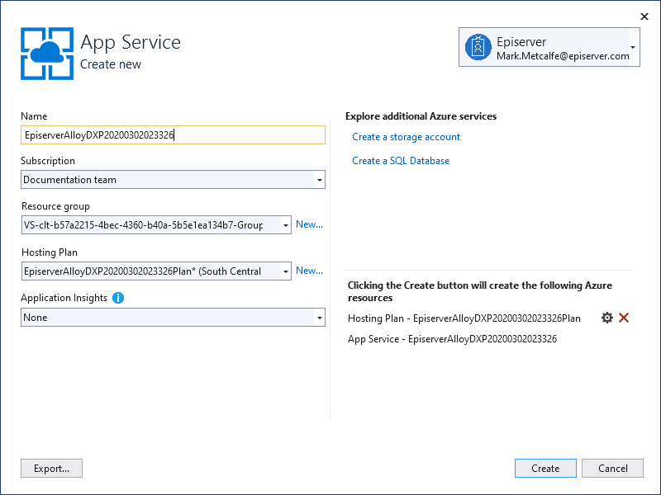Expand the Resource group combo box
Image resolution: width=661 pixels, height=495 pixels.
(285, 225)
